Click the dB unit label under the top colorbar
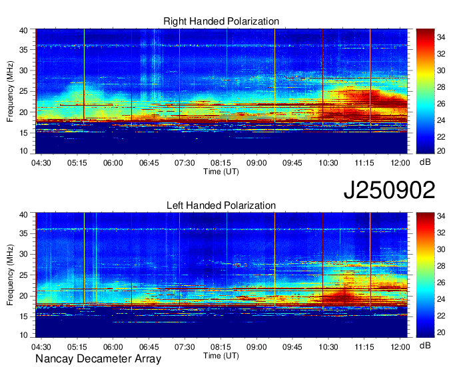Screen dimensions: 453x367 pos(425,162)
